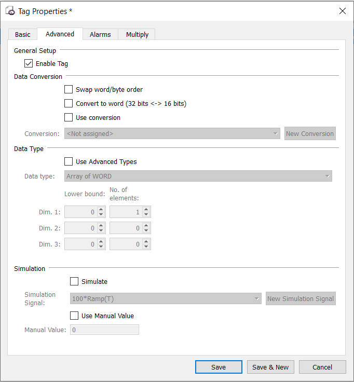Close the Tag Properties dialog
This screenshot has height=382, width=354.
coord(342,11)
